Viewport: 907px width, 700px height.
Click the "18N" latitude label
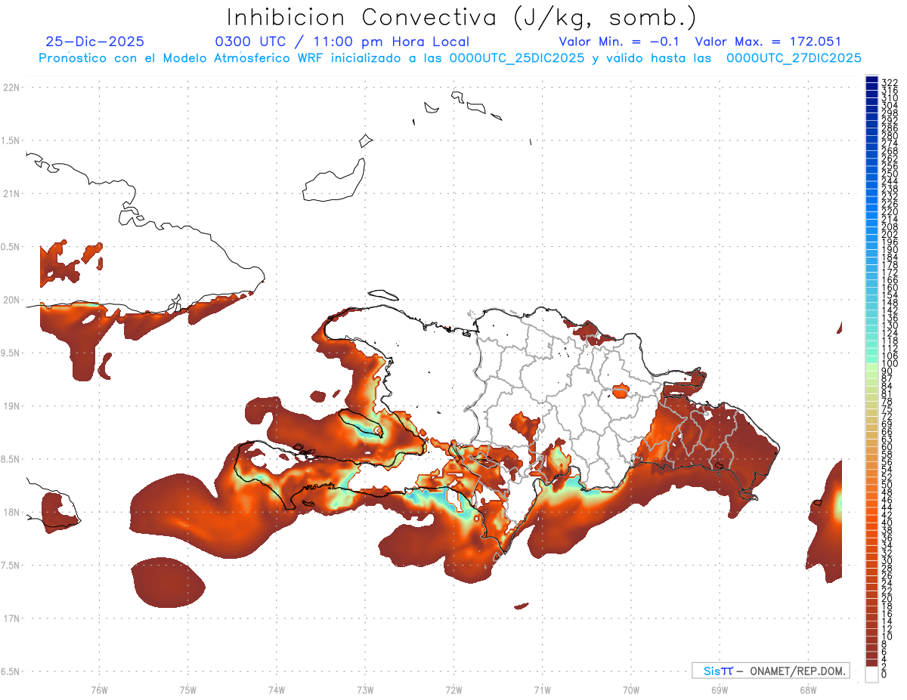pos(11,512)
